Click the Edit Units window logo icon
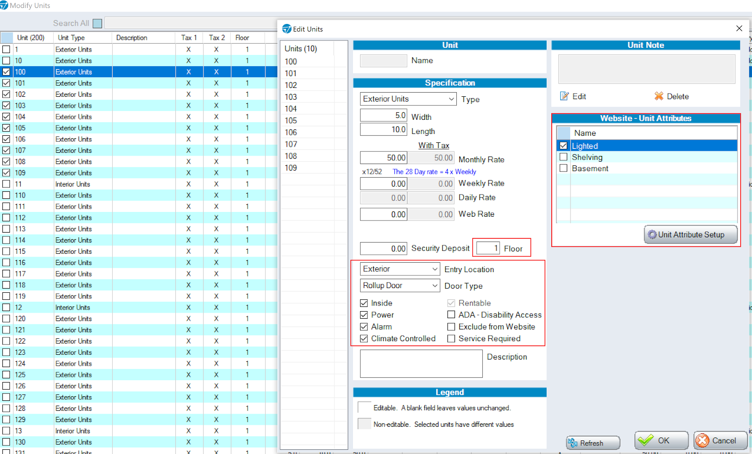The height and width of the screenshot is (454, 752). click(287, 29)
